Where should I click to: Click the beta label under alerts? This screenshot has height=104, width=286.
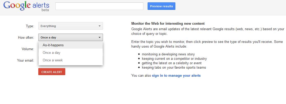[x=45, y=10]
